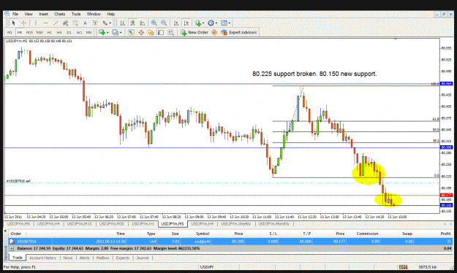This screenshot has height=273, width=457.
Task: Zoom out on the chart
Action: (164, 23)
